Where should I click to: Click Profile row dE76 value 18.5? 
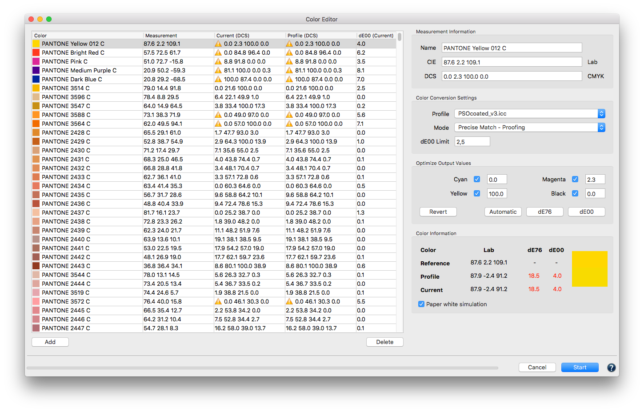click(534, 276)
